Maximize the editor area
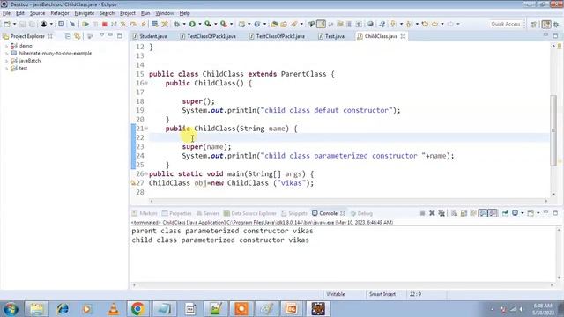The width and height of the screenshot is (564, 317). [555, 35]
